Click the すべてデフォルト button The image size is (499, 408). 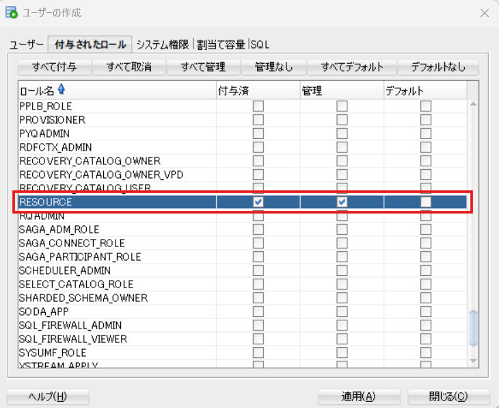click(x=351, y=67)
